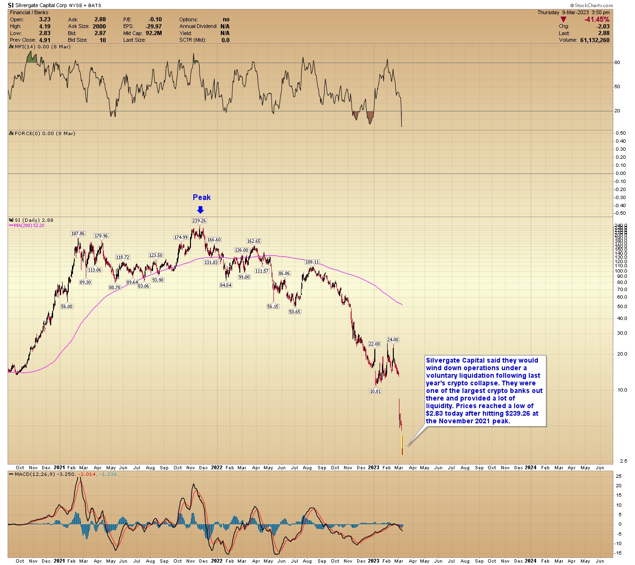Click the 84.54 price low label
The width and height of the screenshot is (635, 565).
226,285
